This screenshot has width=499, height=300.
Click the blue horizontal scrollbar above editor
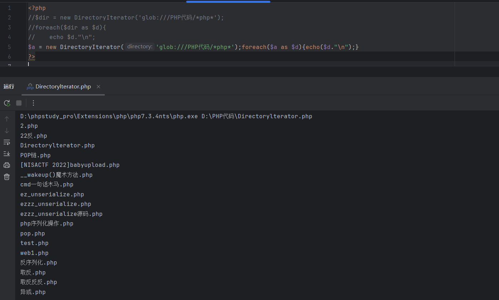point(228,1)
